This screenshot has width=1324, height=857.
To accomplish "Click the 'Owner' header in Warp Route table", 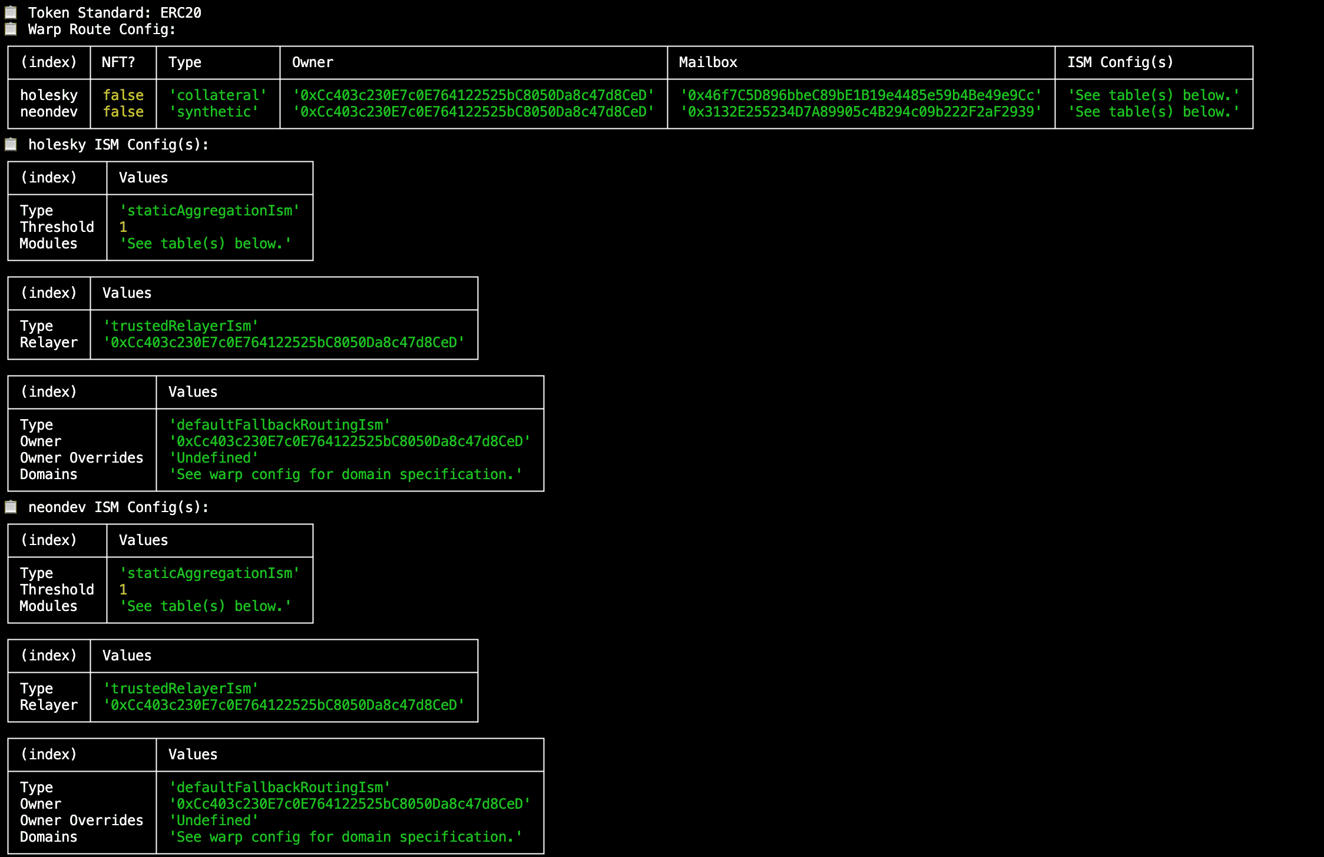I will pyautogui.click(x=313, y=62).
